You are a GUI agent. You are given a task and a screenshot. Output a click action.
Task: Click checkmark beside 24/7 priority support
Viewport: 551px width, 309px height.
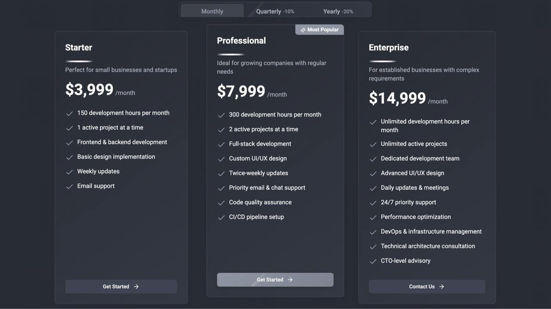[x=373, y=203]
